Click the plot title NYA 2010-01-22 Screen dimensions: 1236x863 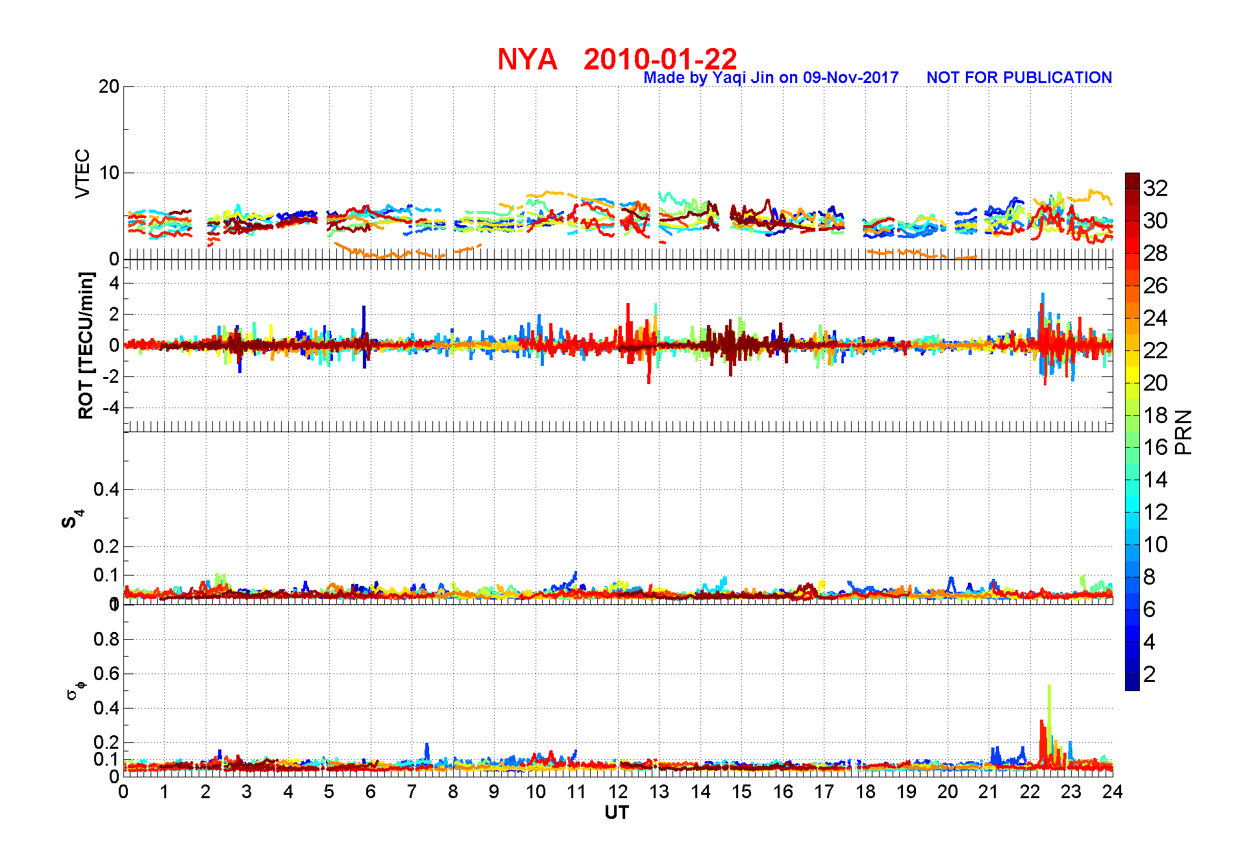[617, 59]
